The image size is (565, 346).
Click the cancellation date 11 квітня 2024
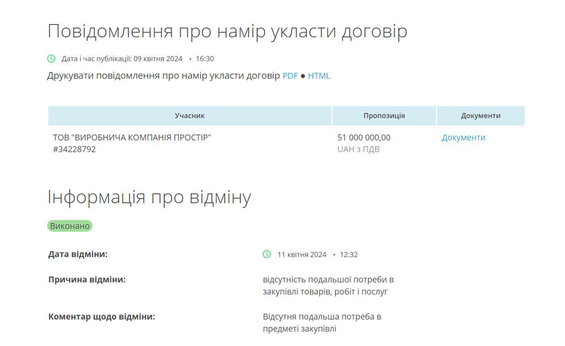coord(302,255)
